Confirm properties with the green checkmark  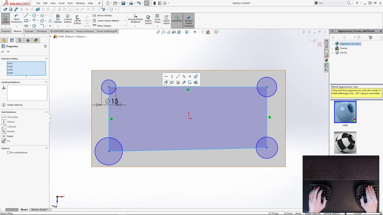pos(3,52)
